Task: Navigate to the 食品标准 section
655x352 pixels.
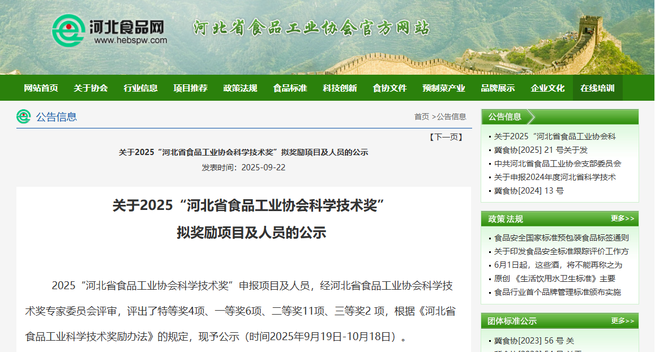Action: coord(290,88)
